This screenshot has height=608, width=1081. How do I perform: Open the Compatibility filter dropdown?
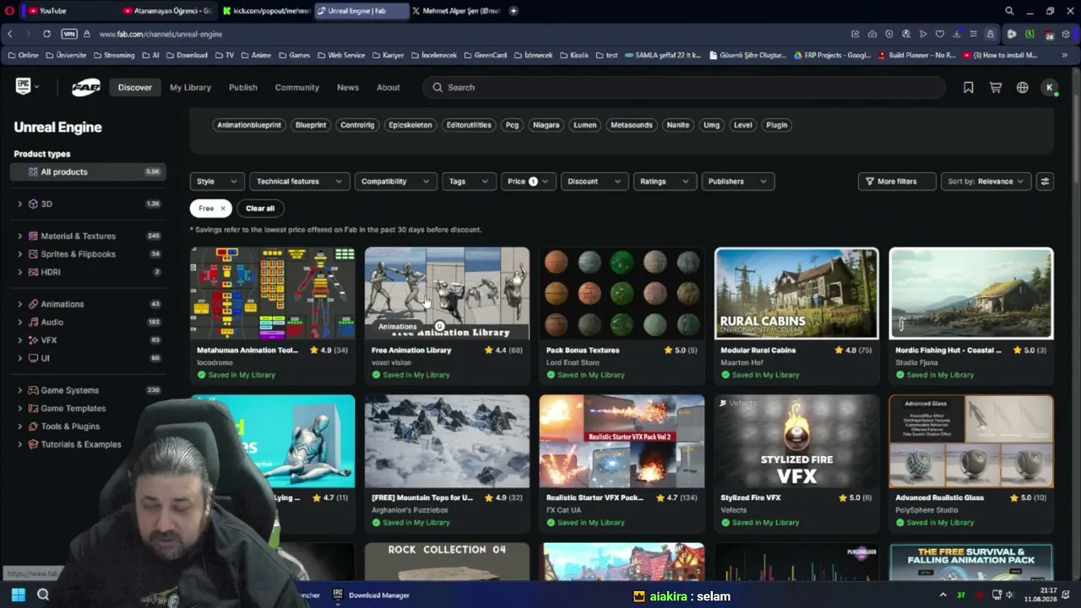click(395, 182)
